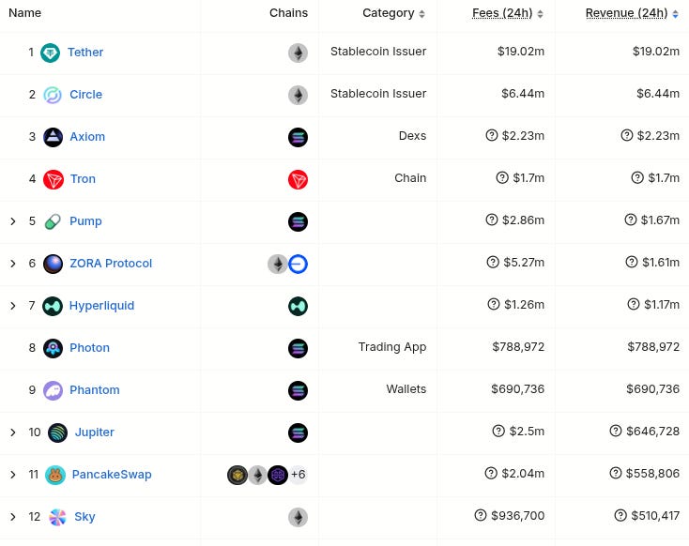Click the PancakeSwap bunny logo
The image size is (689, 546).
coord(55,475)
